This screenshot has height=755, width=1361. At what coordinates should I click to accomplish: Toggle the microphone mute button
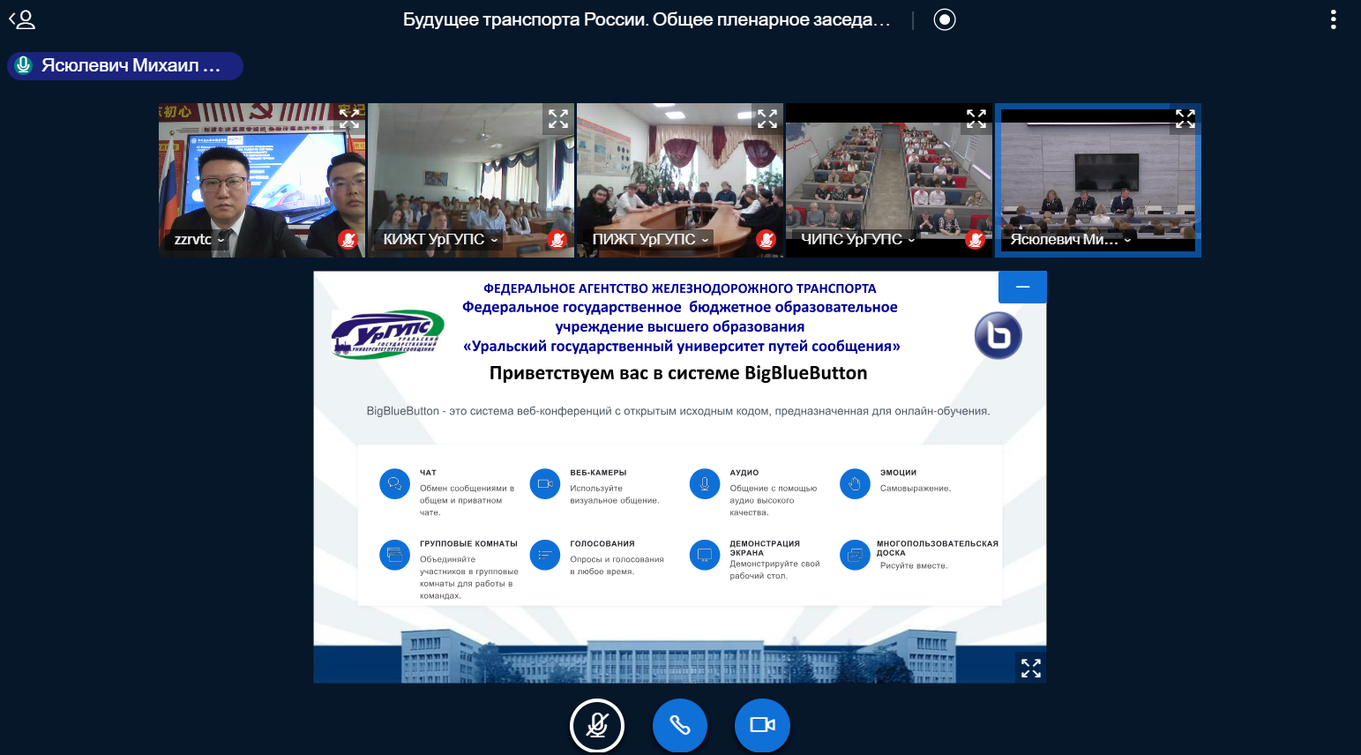click(x=597, y=725)
